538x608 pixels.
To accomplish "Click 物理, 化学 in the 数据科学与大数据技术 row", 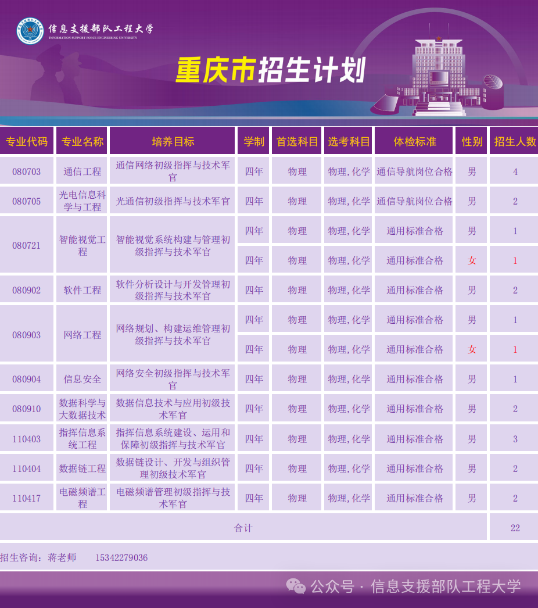I will (349, 409).
